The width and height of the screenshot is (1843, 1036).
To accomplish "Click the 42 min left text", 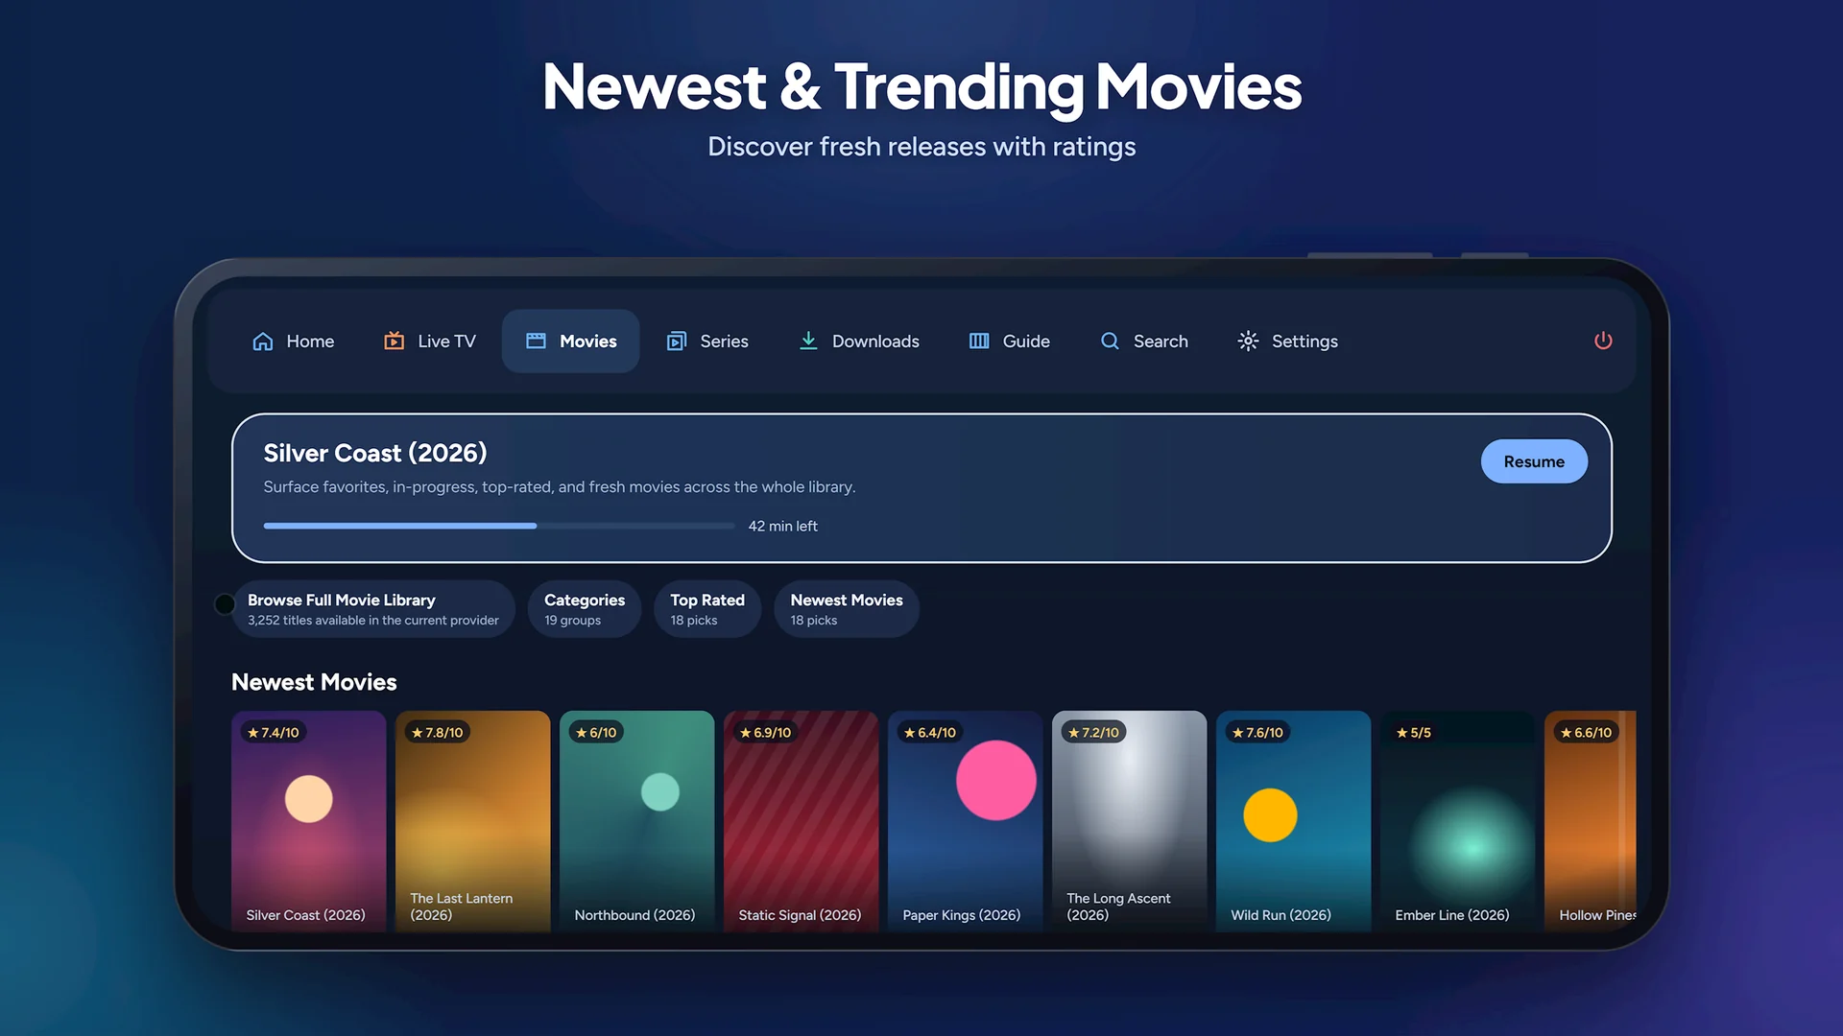I will click(x=783, y=526).
